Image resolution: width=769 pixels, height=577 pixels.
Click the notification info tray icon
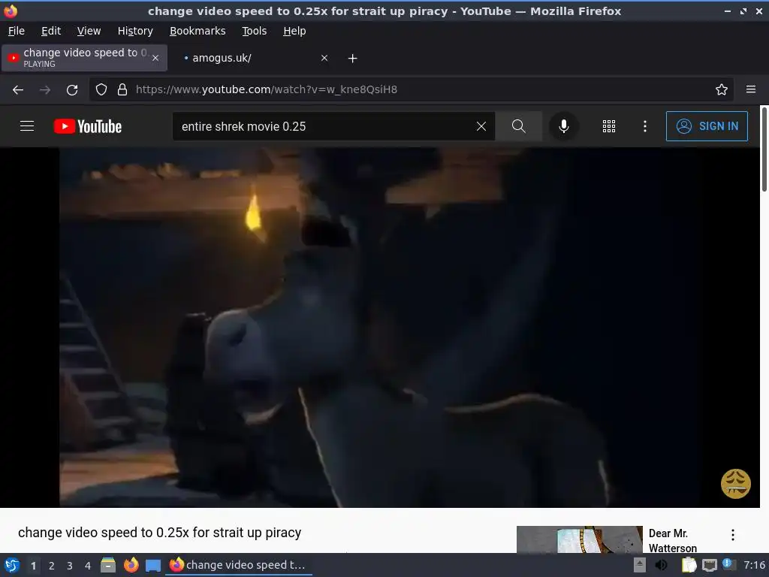coord(728,564)
